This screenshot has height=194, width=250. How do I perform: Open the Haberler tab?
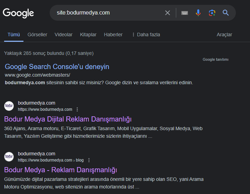(x=113, y=35)
